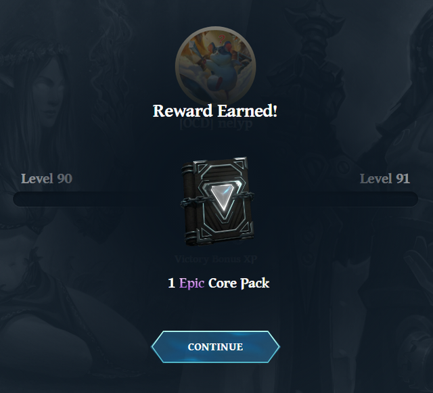The height and width of the screenshot is (393, 433).
Task: Select the Level 90 label
Action: [x=47, y=179]
